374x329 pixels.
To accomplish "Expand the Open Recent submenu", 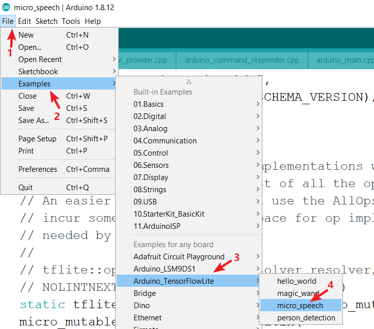I will (59, 59).
